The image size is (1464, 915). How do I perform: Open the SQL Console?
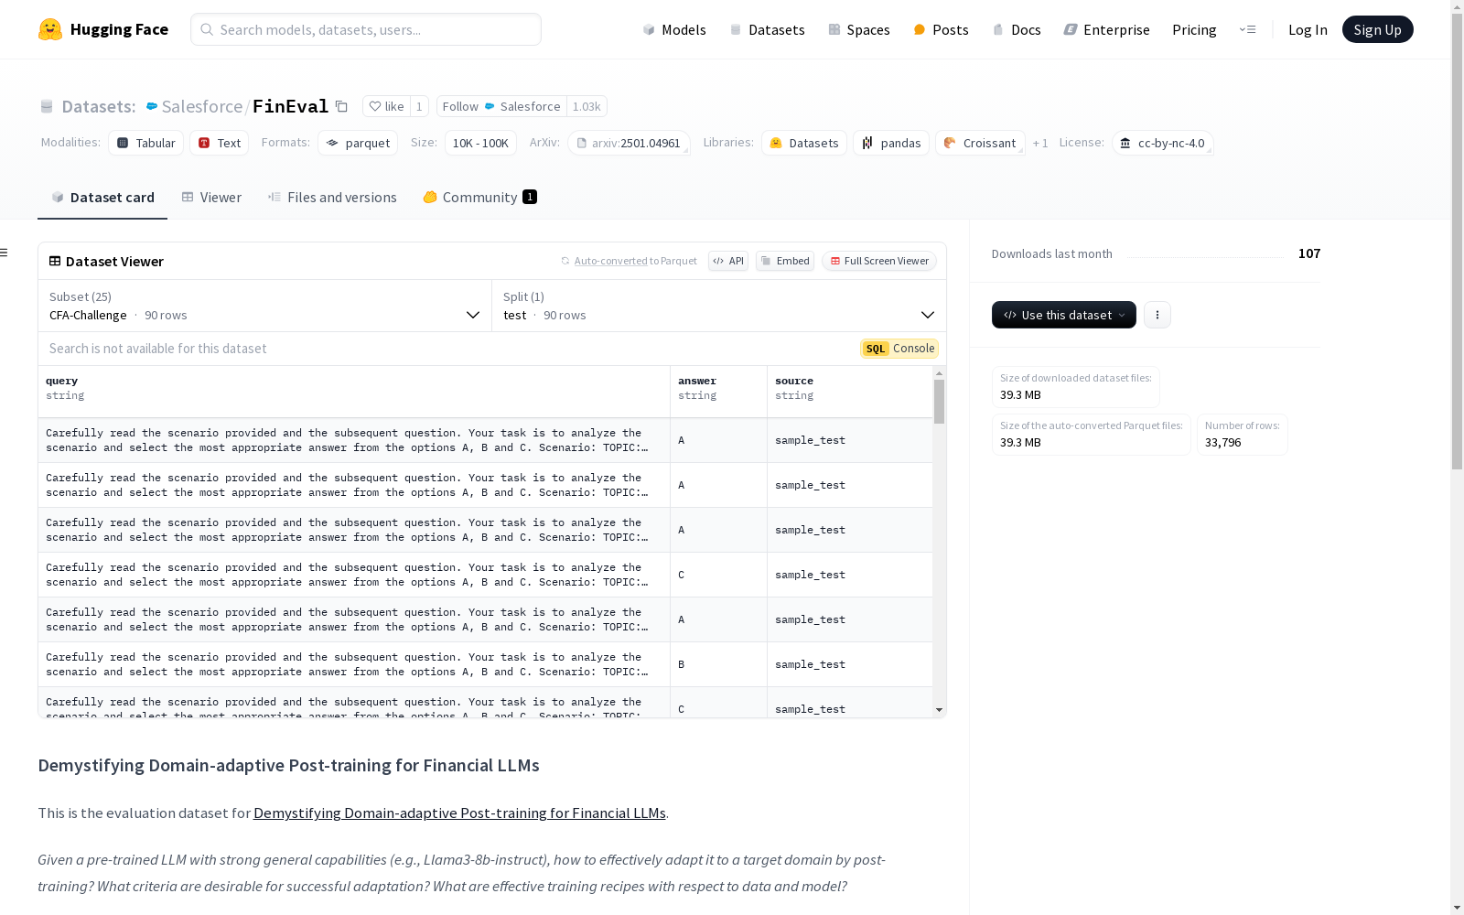pyautogui.click(x=899, y=349)
